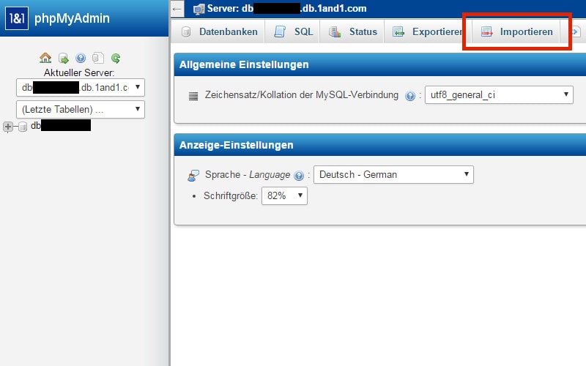Screen dimensions: 586x366
Task: Open the Exportieren tab
Action: tap(427, 31)
